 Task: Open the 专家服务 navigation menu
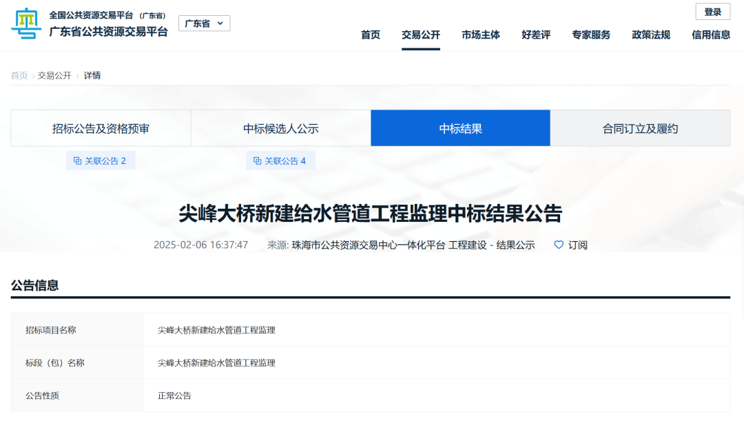click(x=590, y=34)
